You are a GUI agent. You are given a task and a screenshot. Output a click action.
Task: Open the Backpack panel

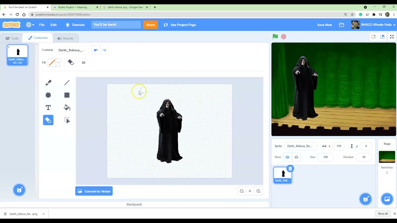[x=134, y=204]
